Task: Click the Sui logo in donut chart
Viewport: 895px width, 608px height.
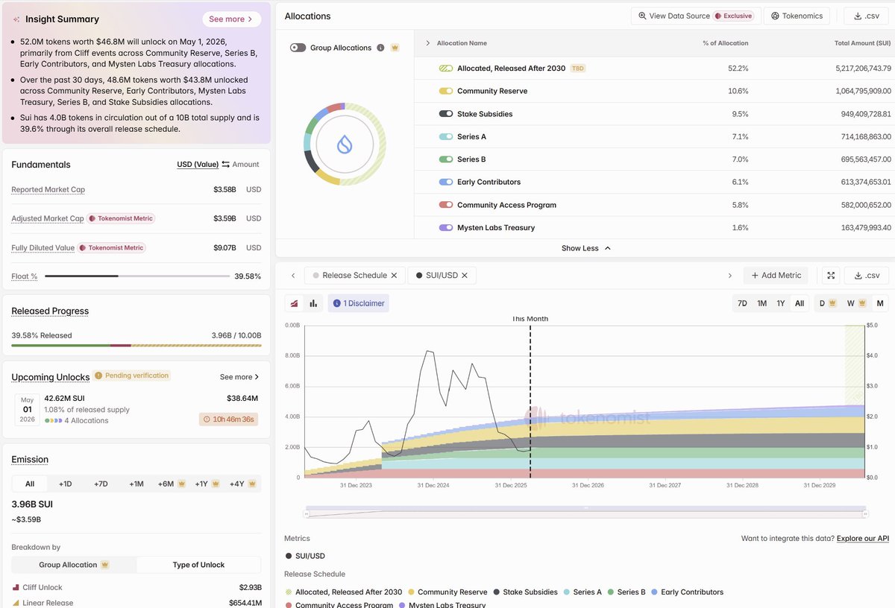Action: coord(345,144)
